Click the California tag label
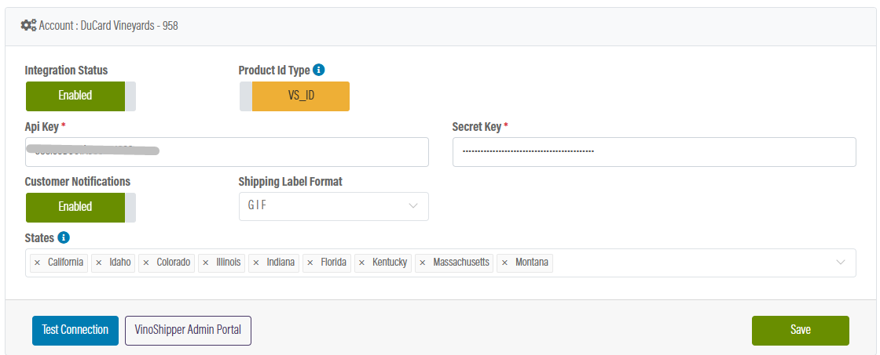Viewport: 880px width, 355px height. 66,263
